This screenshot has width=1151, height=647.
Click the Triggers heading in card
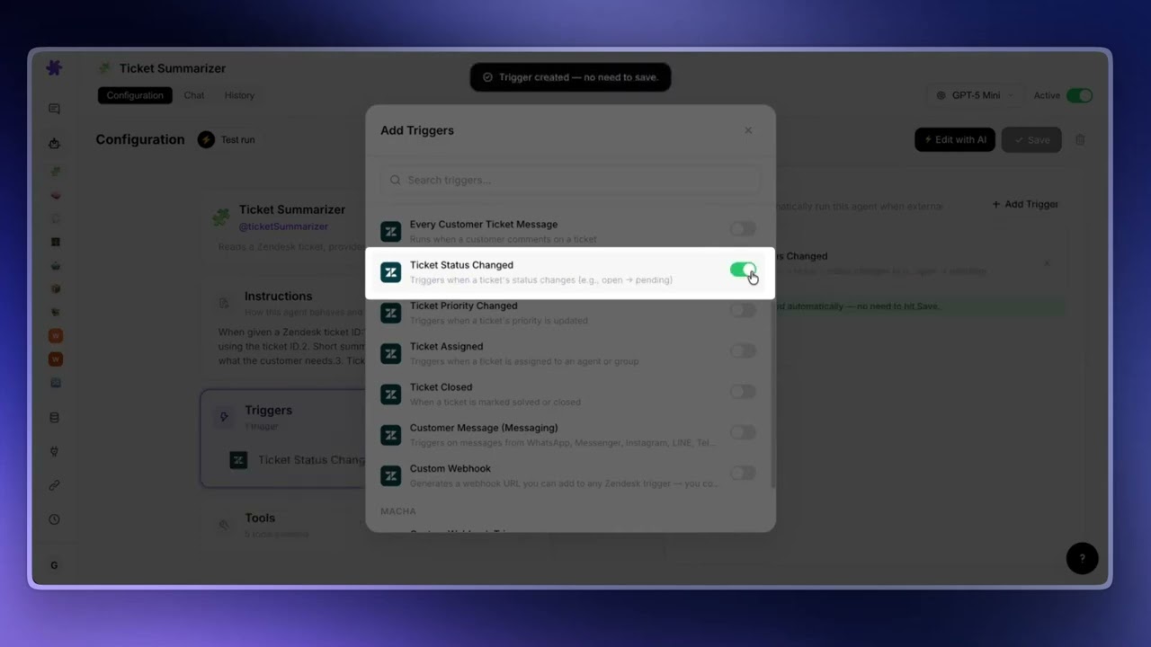point(269,410)
